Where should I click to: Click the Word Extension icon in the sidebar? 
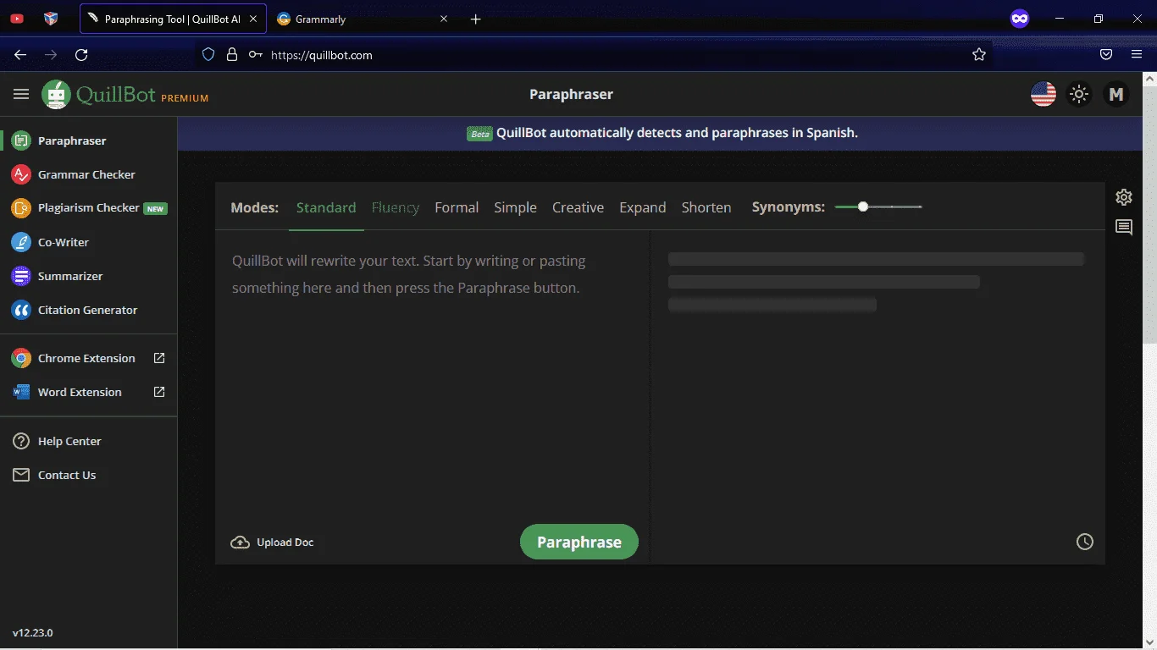21,392
